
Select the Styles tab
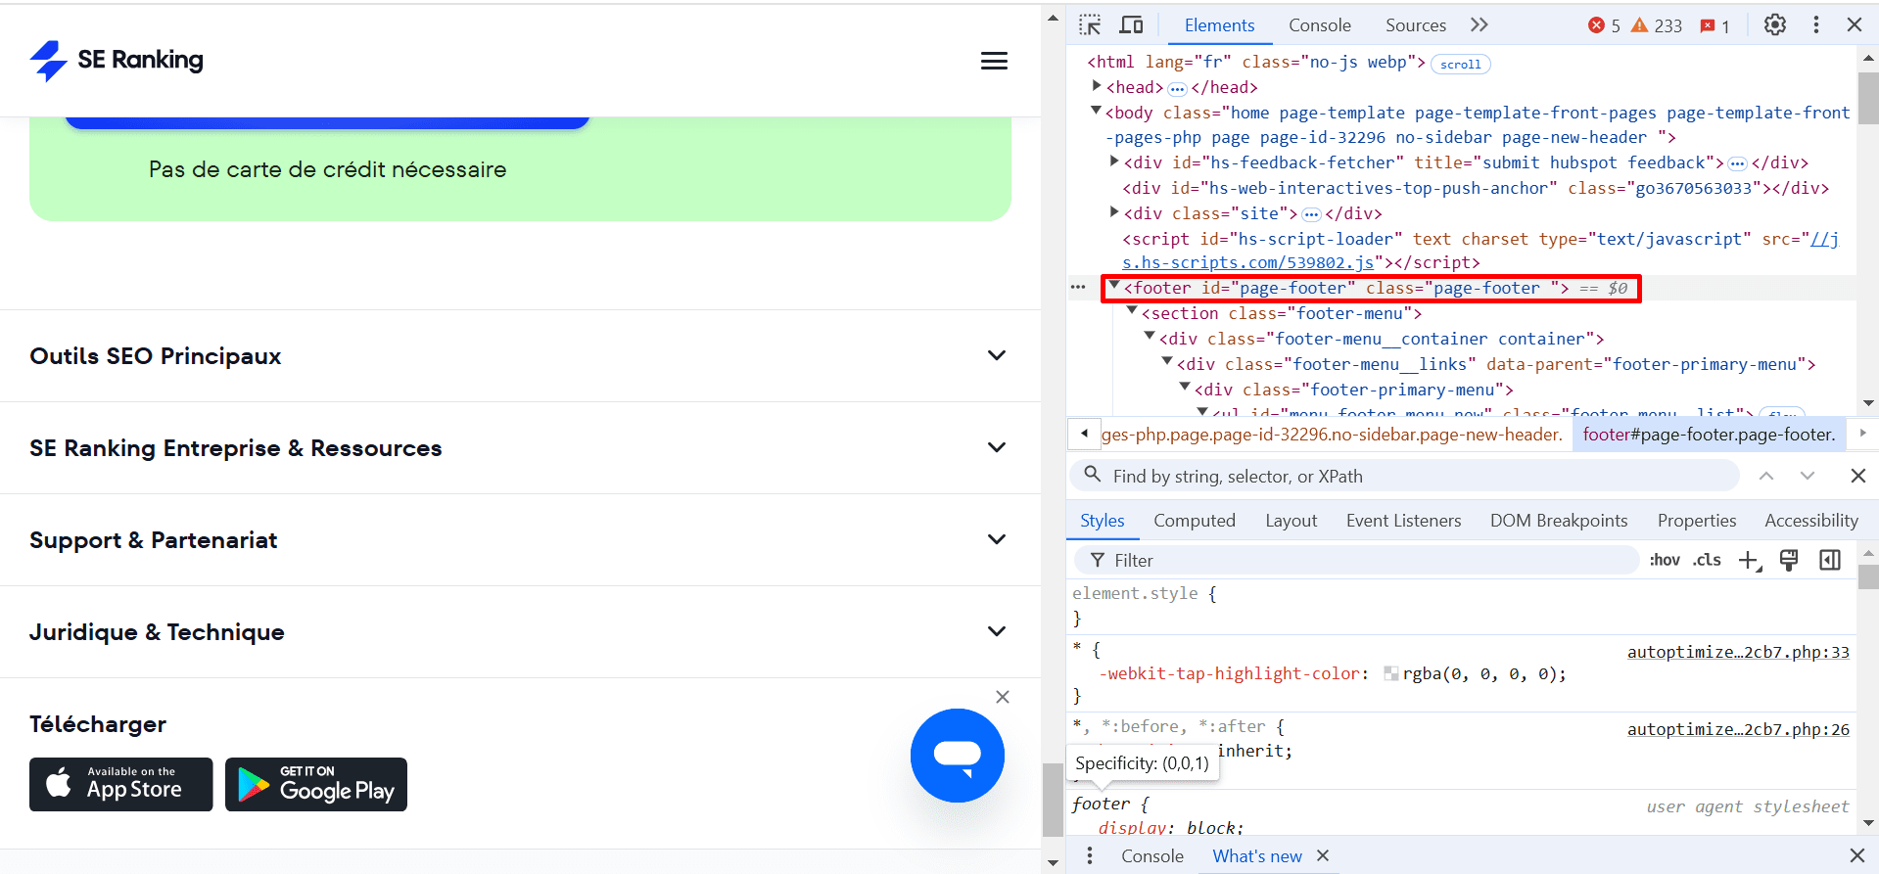pos(1102,521)
